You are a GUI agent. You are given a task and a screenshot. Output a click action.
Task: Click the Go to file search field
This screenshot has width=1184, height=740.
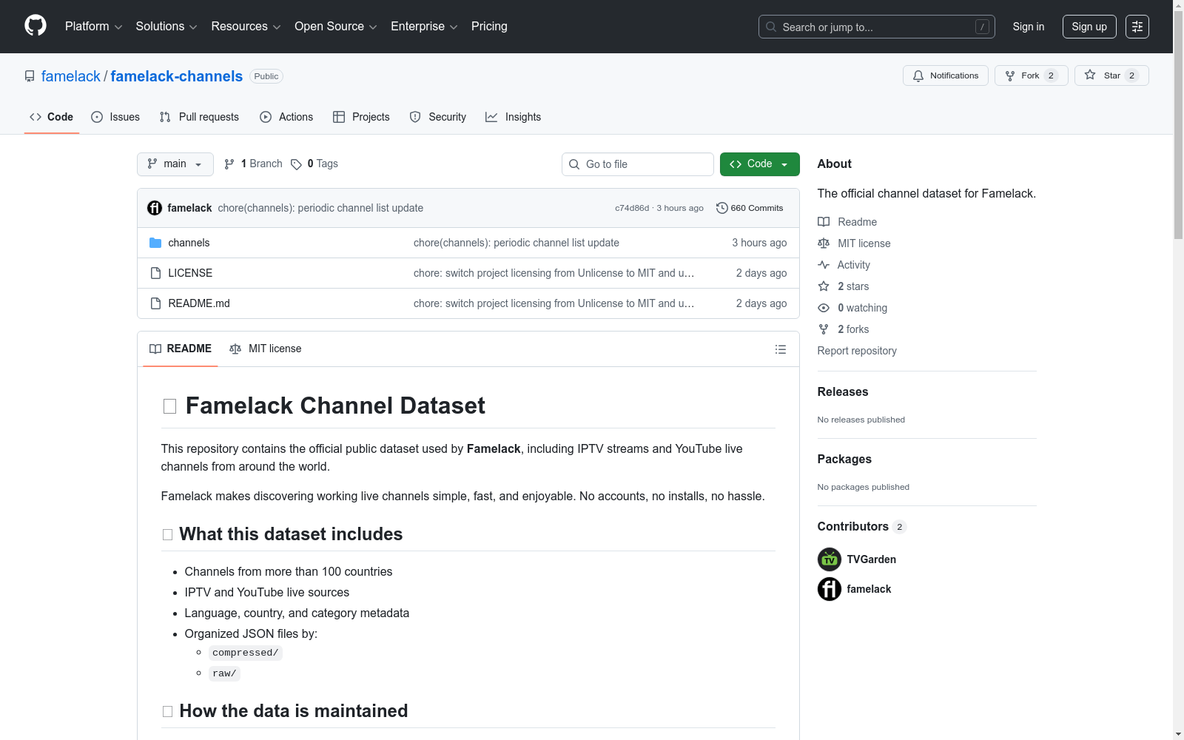[x=638, y=164]
